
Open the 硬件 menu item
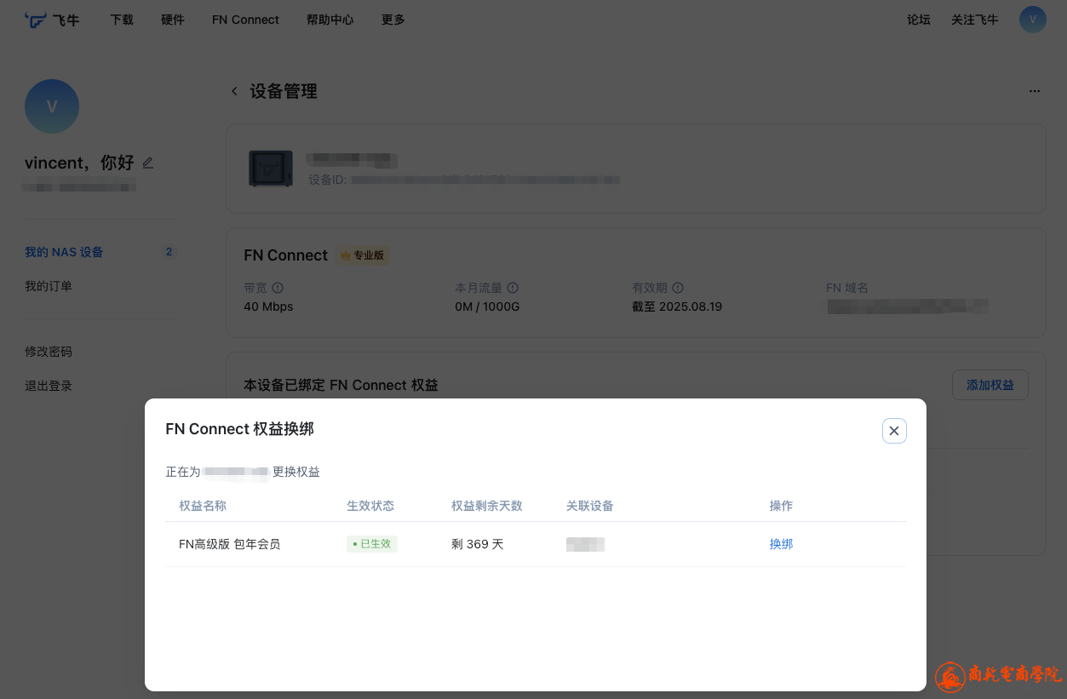pos(173,20)
